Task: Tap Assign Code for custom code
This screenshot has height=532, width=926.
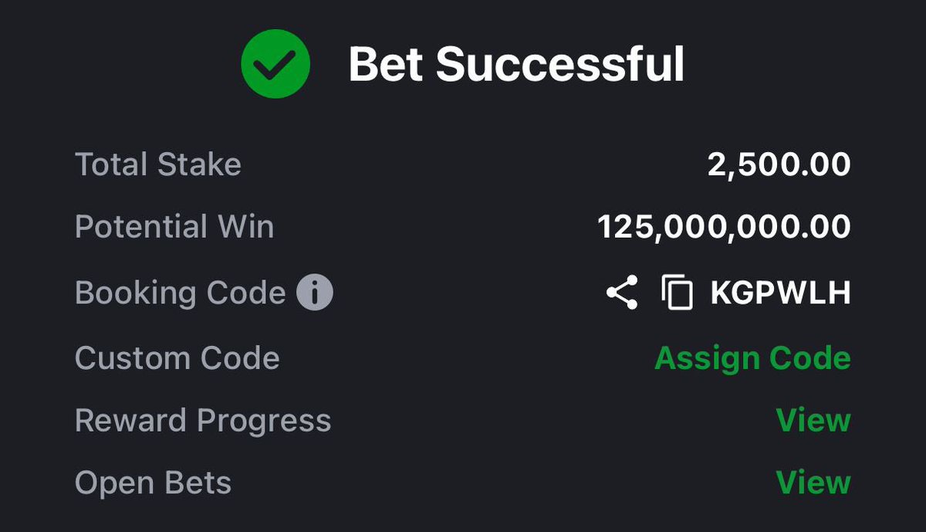Action: (752, 358)
